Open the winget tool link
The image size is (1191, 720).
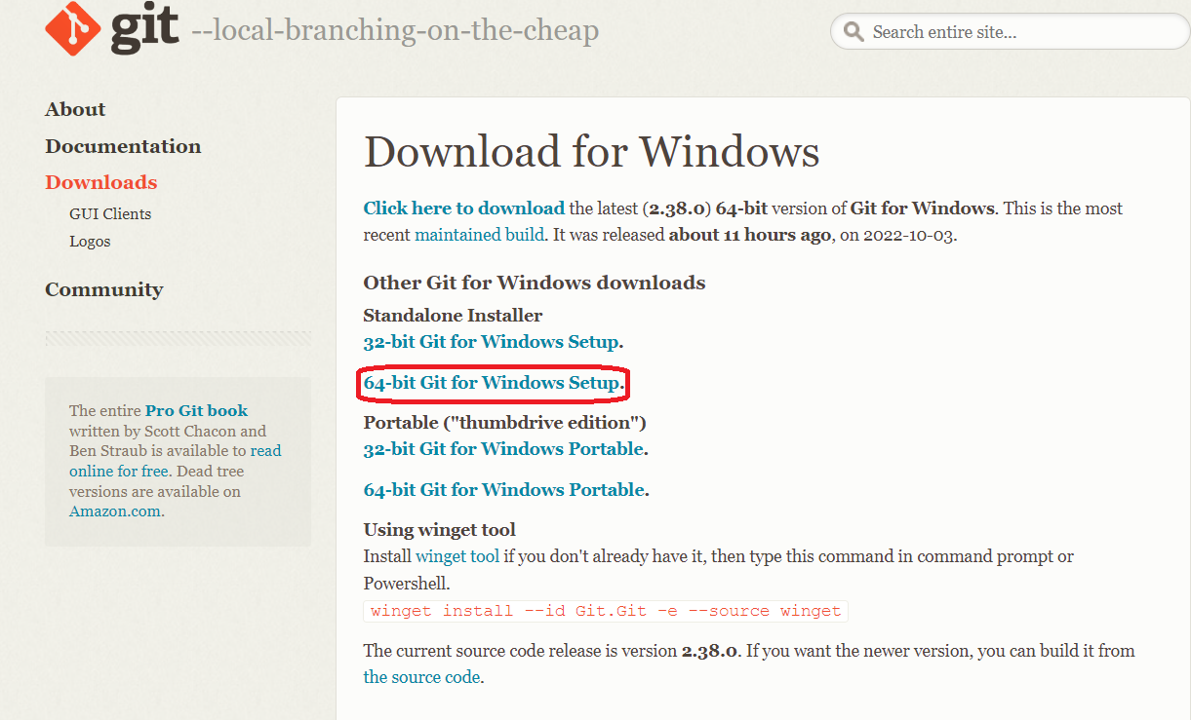(x=457, y=557)
